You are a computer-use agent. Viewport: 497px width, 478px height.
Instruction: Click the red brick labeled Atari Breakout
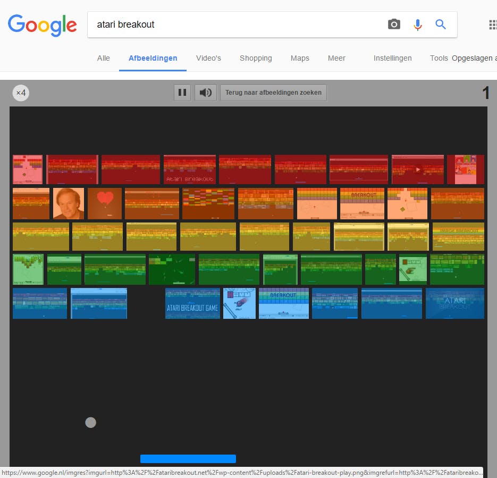(x=190, y=169)
